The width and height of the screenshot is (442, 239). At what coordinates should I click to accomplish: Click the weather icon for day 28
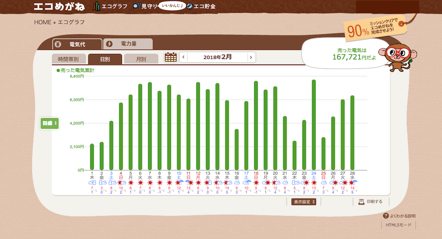tap(353, 183)
